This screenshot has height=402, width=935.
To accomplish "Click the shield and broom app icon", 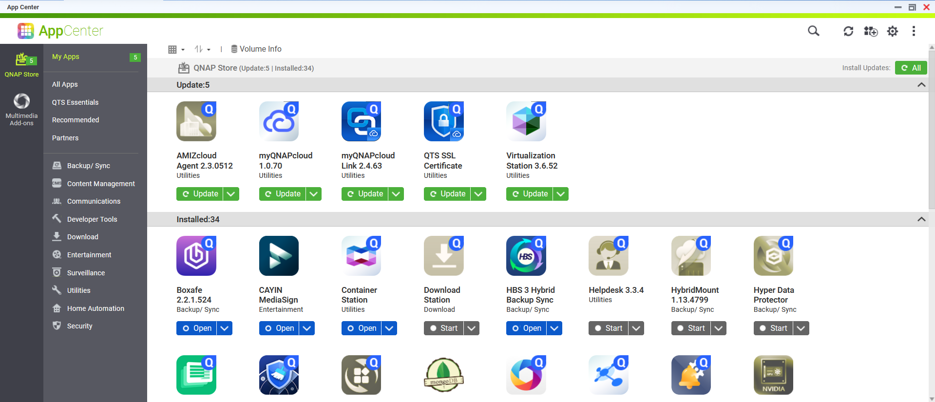I will (279, 375).
